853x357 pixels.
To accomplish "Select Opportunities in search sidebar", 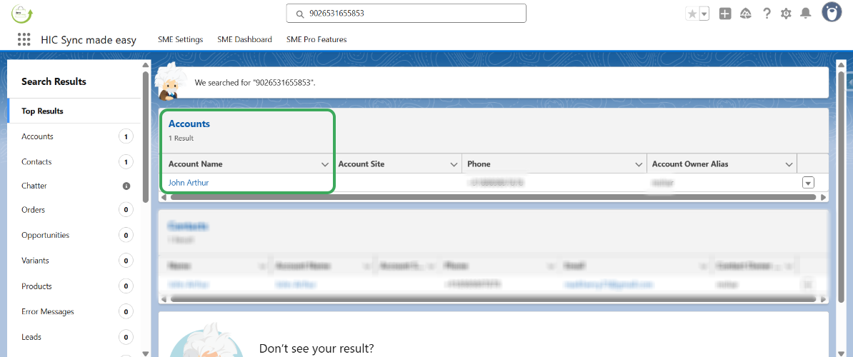I will tap(74, 236).
